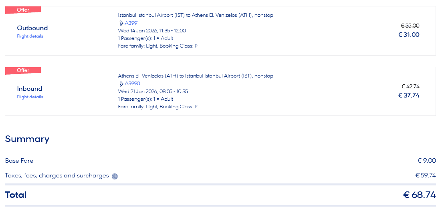The image size is (438, 211).
Task: Click the crossed-out € 35.00 original price
Action: click(410, 26)
